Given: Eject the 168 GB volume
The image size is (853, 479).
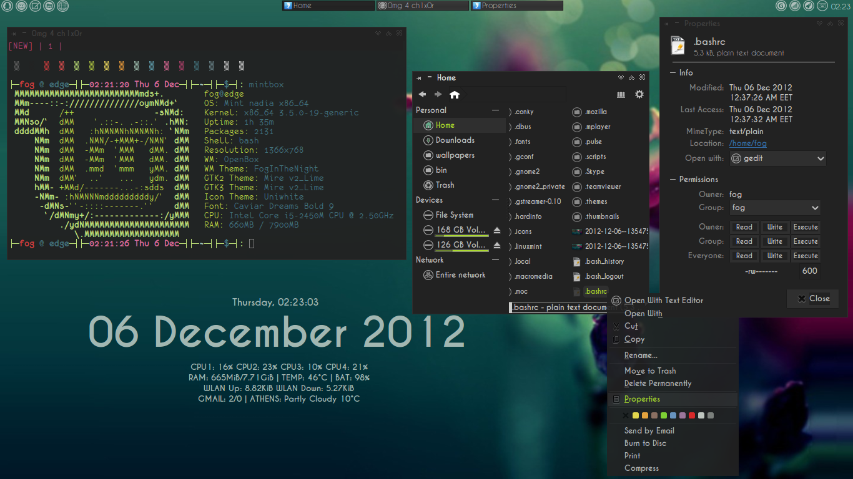Looking at the screenshot, I should (x=497, y=230).
